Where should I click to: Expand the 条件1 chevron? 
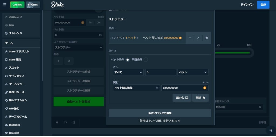[190, 38]
